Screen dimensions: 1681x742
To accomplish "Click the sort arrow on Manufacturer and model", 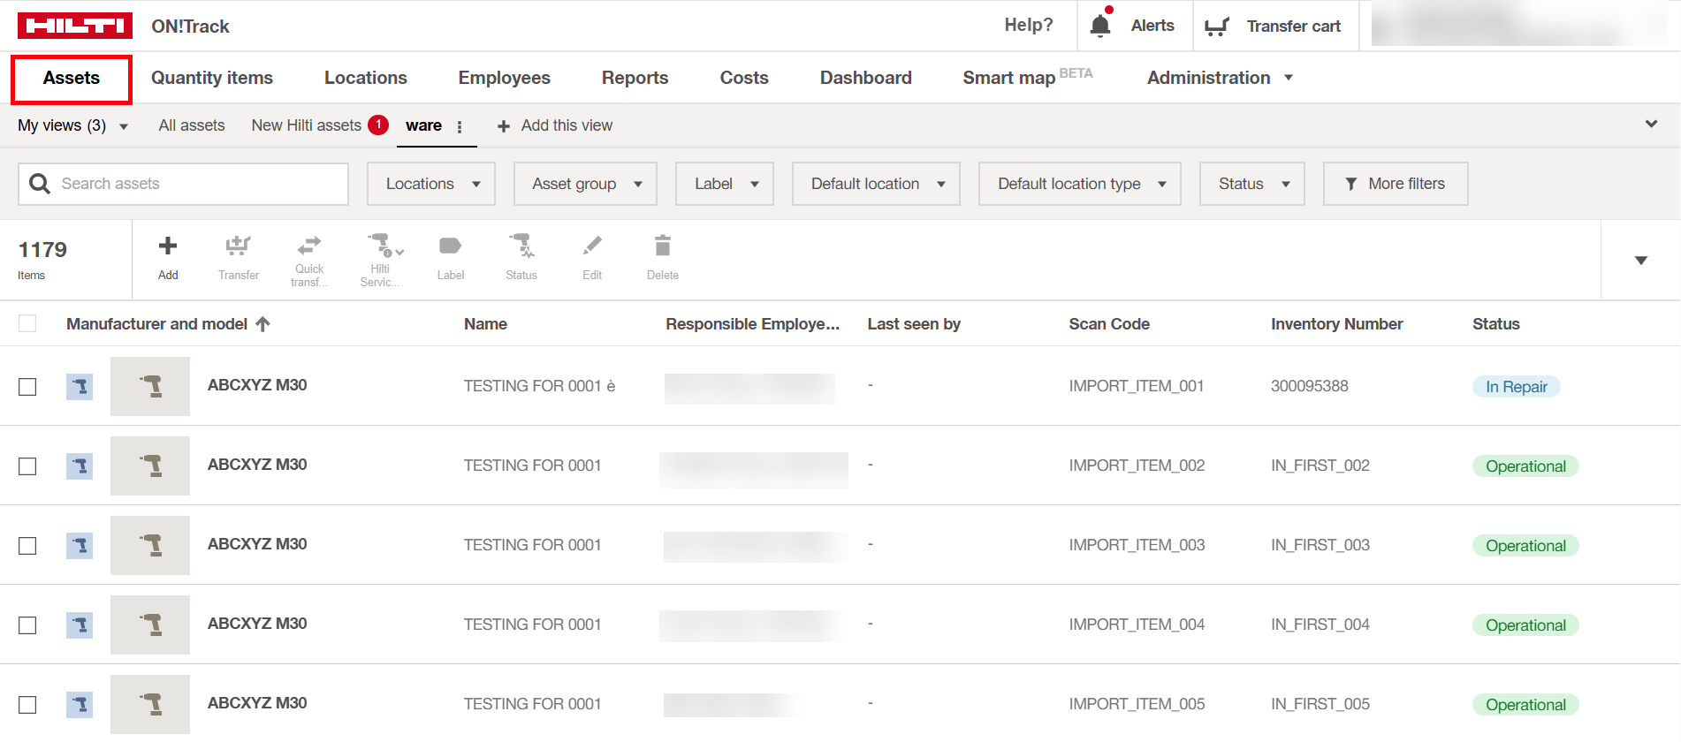I will click(x=262, y=324).
